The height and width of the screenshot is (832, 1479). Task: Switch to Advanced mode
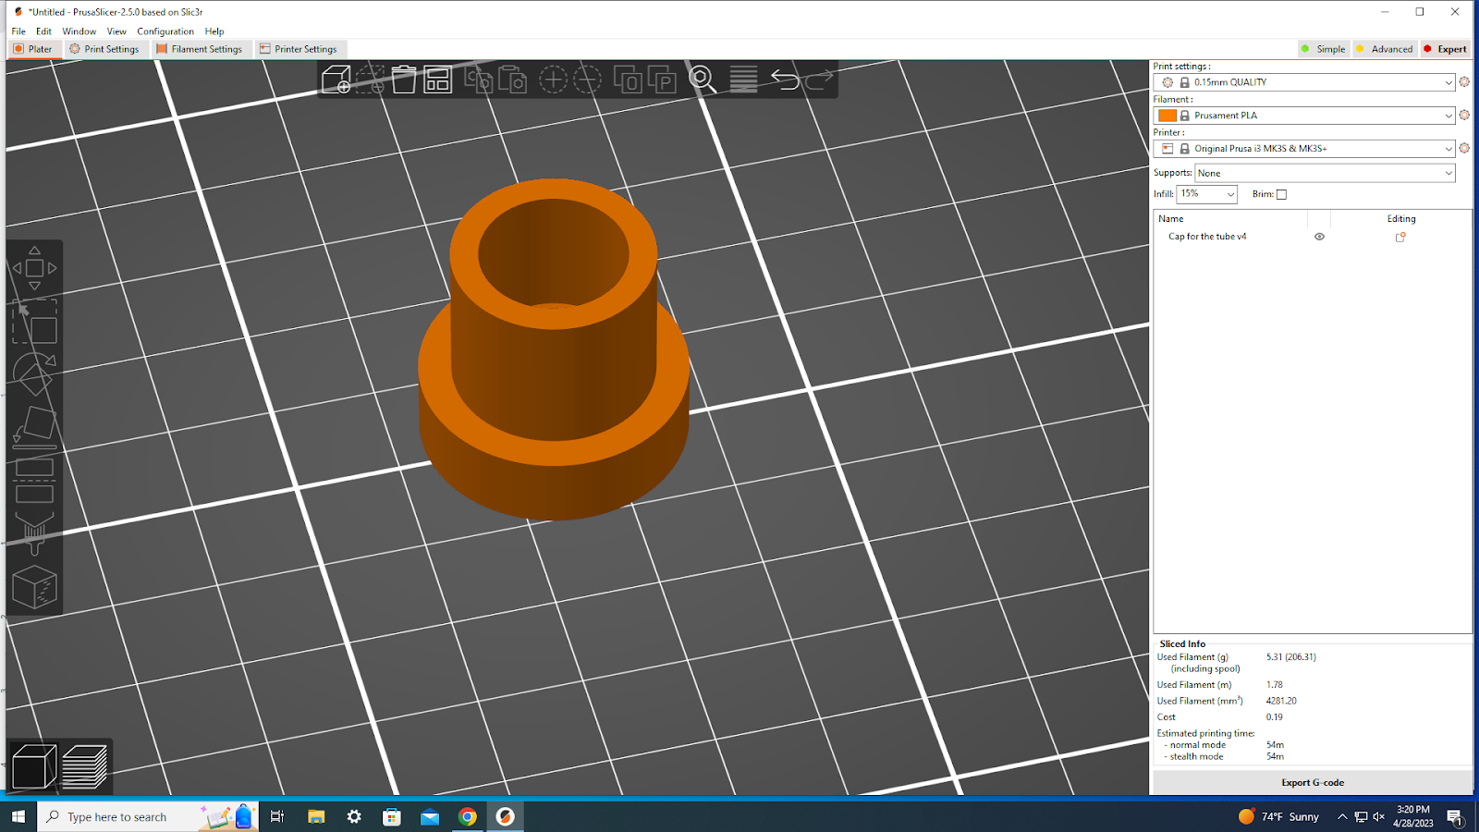[1384, 49]
